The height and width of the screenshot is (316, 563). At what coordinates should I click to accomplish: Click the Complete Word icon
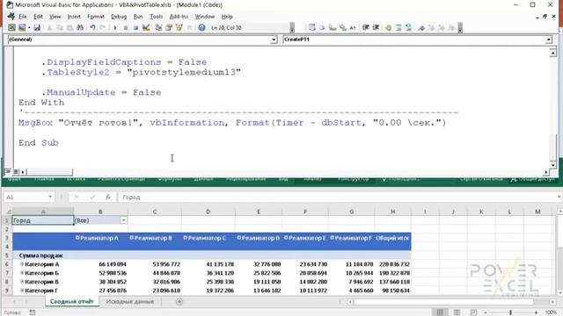[353, 27]
